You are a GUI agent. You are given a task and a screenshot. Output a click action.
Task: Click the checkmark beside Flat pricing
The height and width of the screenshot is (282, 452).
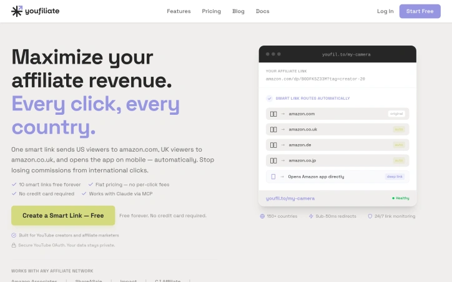tap(91, 184)
